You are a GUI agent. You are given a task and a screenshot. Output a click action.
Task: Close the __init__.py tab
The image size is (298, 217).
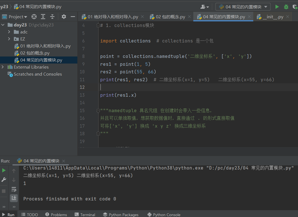[288, 17]
